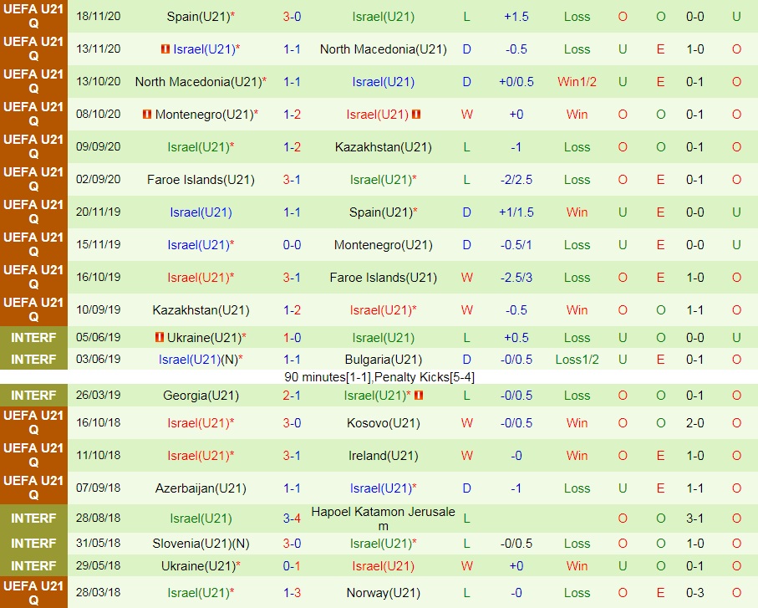758x608 pixels.
Task: Select the half-time score 3-1 in Hapoel Katamon row
Action: (x=694, y=518)
